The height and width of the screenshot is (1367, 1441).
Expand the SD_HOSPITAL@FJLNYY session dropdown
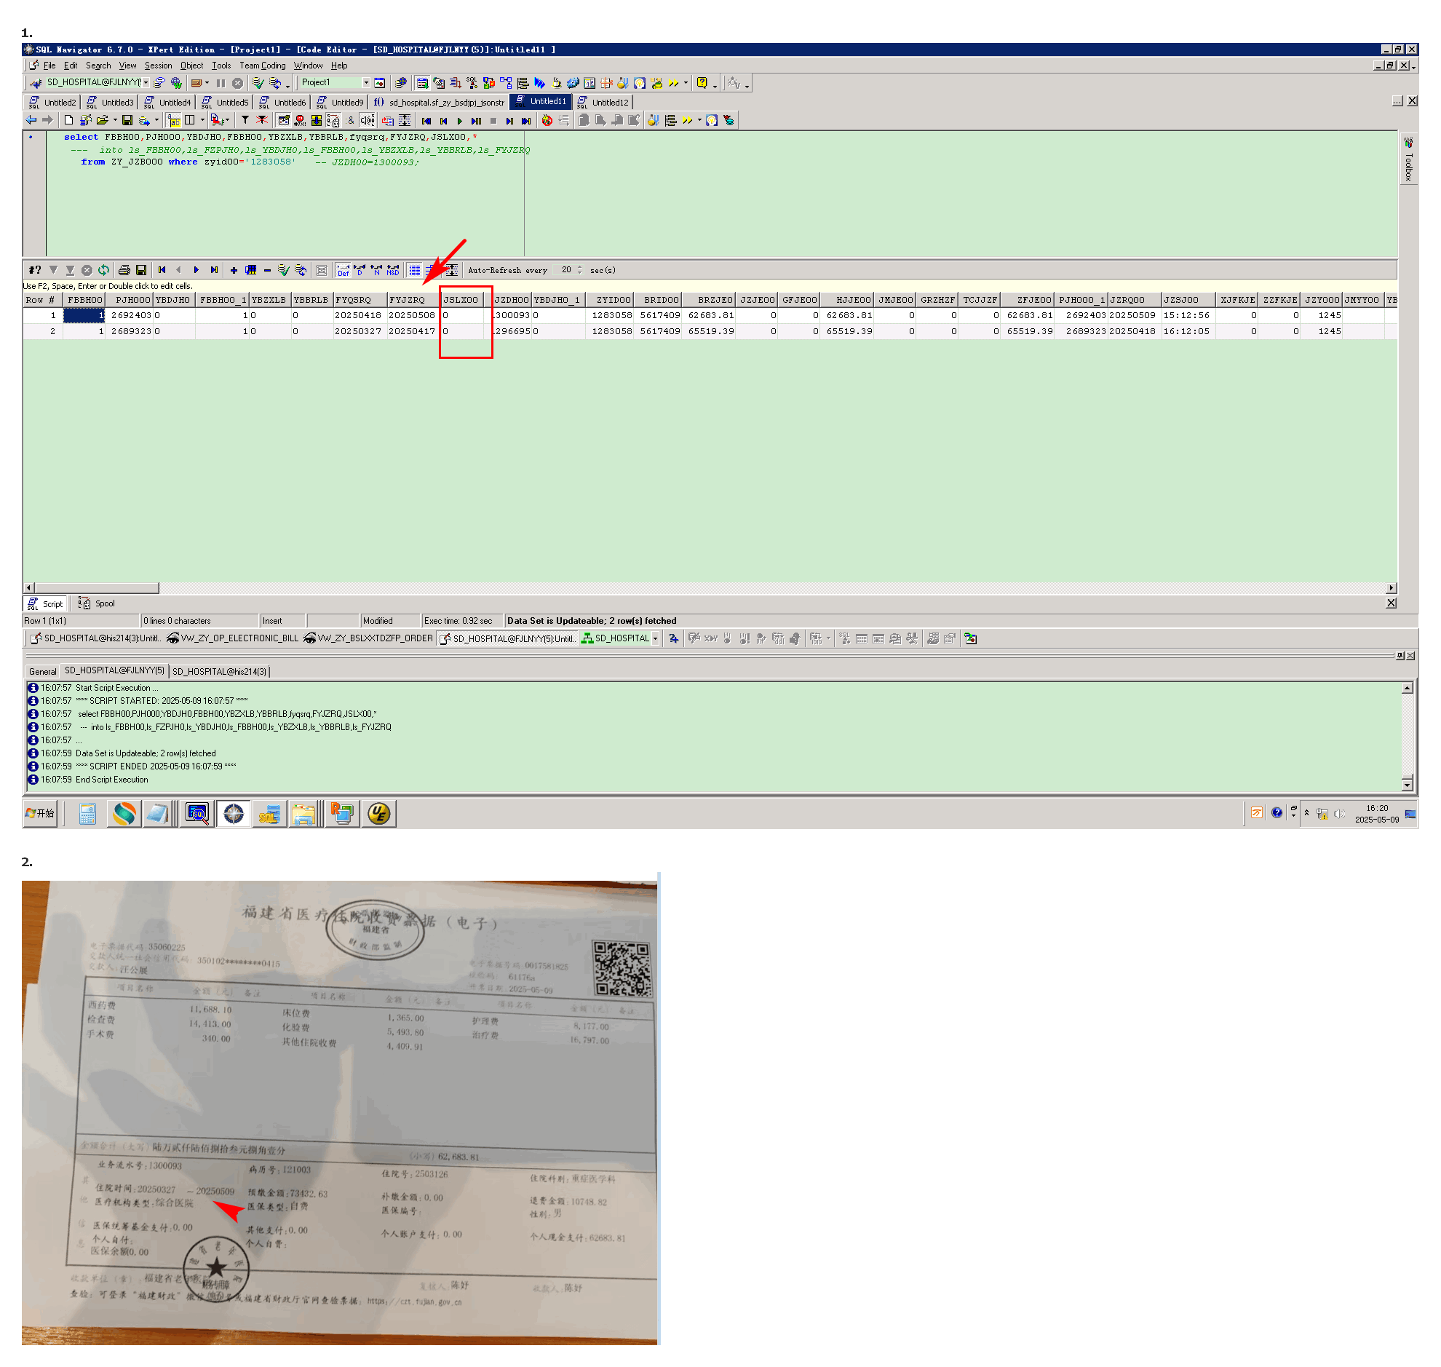[146, 83]
